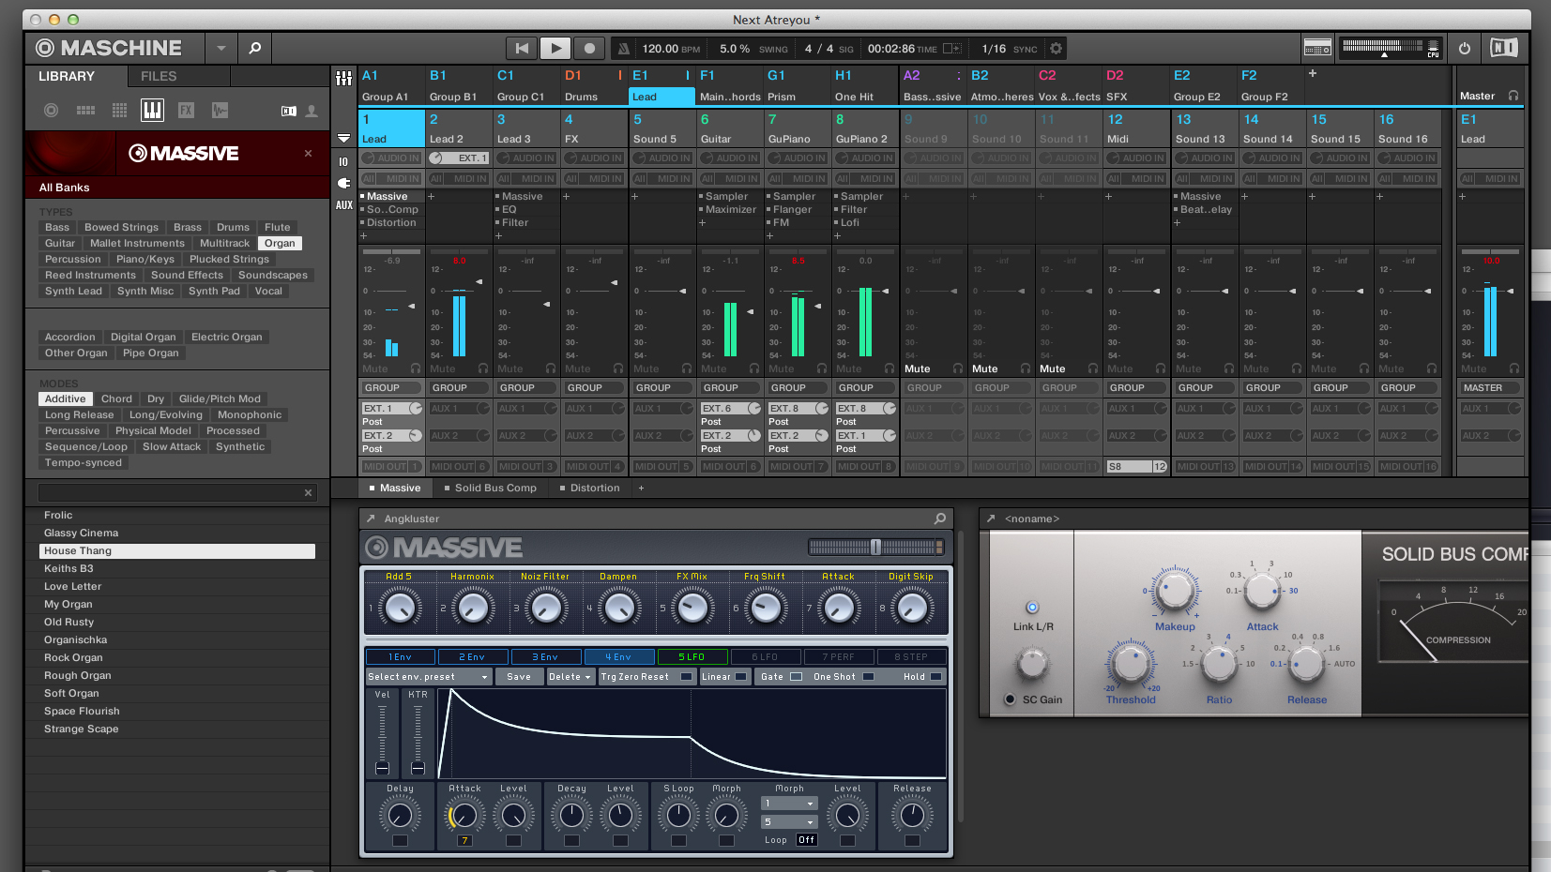Open second Morph dropdown showing 5
The width and height of the screenshot is (1551, 872).
(x=789, y=822)
